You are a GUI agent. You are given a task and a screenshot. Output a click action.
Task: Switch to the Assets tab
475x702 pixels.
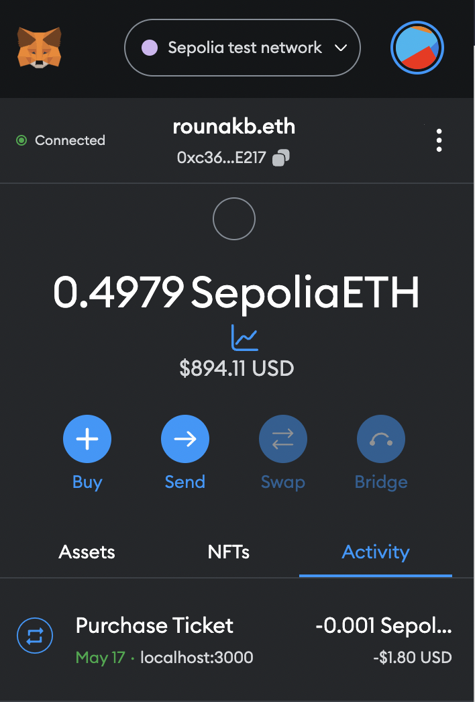[87, 552]
